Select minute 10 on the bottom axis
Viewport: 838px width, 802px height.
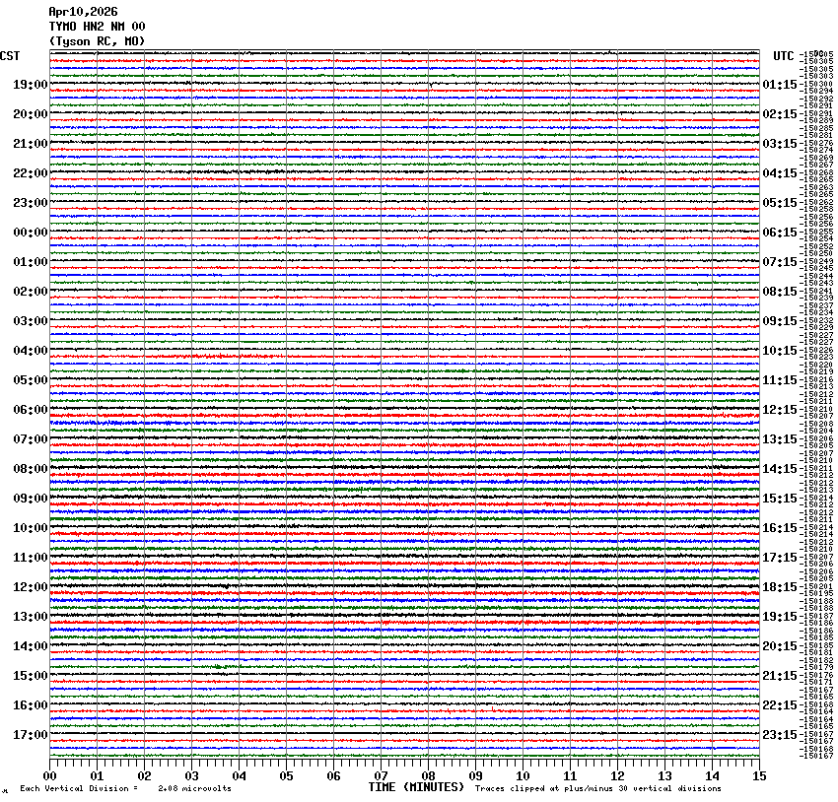[x=523, y=776]
